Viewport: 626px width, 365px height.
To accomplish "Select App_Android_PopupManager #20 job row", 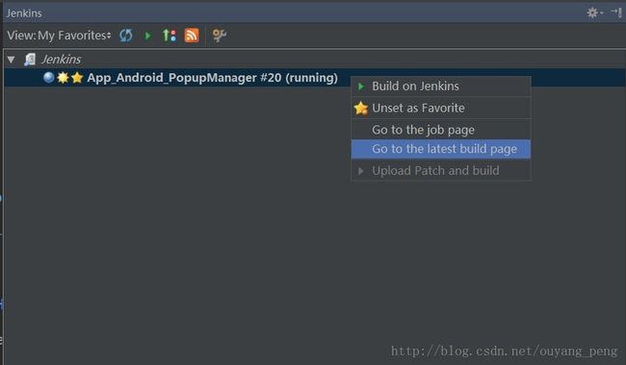I will pyautogui.click(x=315, y=78).
